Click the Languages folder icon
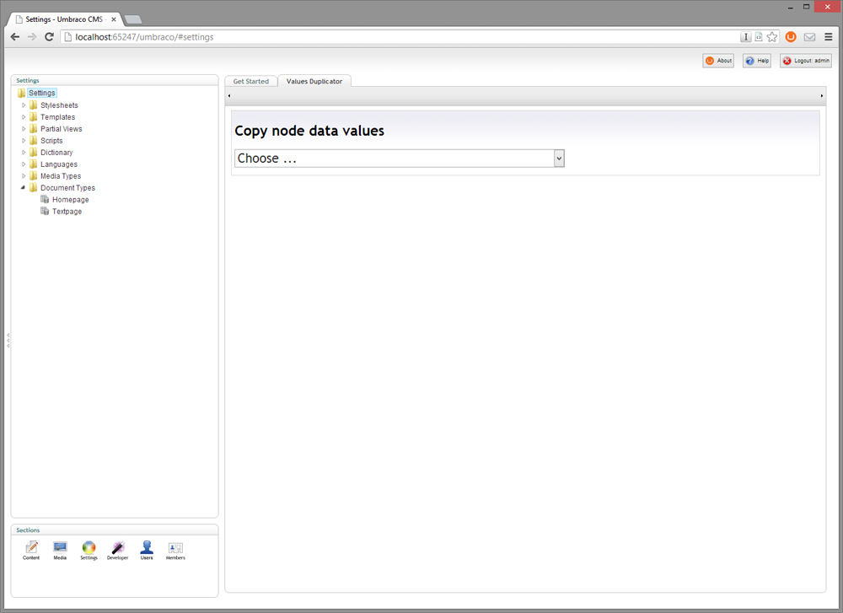 tap(34, 164)
